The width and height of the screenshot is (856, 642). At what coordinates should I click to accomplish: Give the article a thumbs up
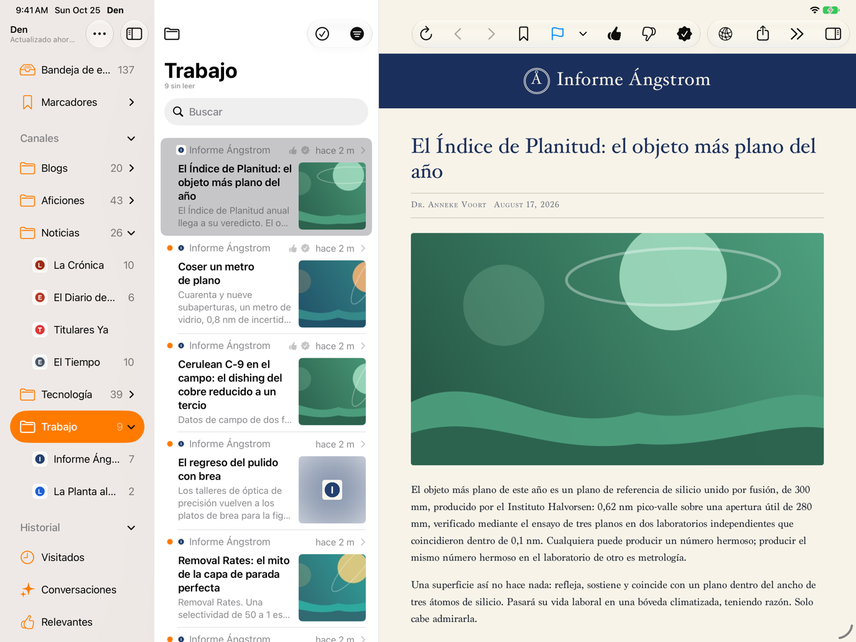point(615,34)
